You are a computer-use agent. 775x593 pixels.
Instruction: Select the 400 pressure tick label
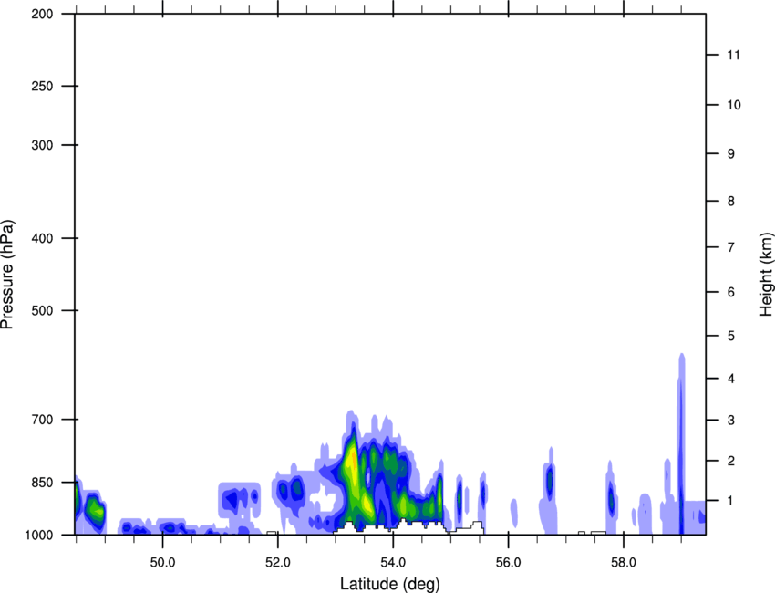coord(42,238)
